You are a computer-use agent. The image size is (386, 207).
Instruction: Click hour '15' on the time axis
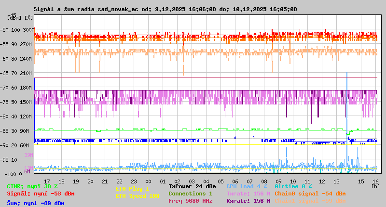click(x=361, y=181)
